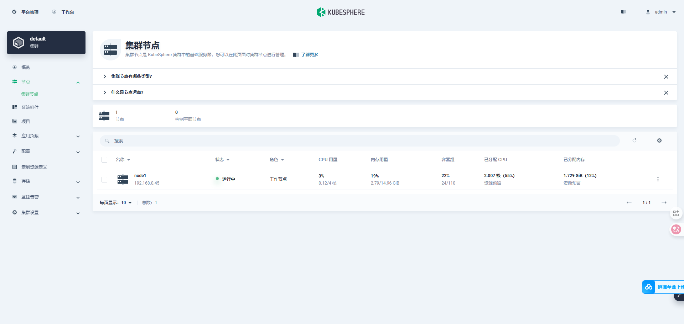Image resolution: width=684 pixels, height=324 pixels.
Task: Click the 配置 hammer icon
Action: tap(15, 151)
